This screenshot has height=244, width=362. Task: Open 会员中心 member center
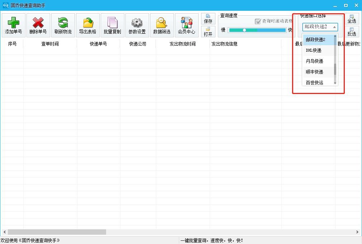[x=186, y=25]
